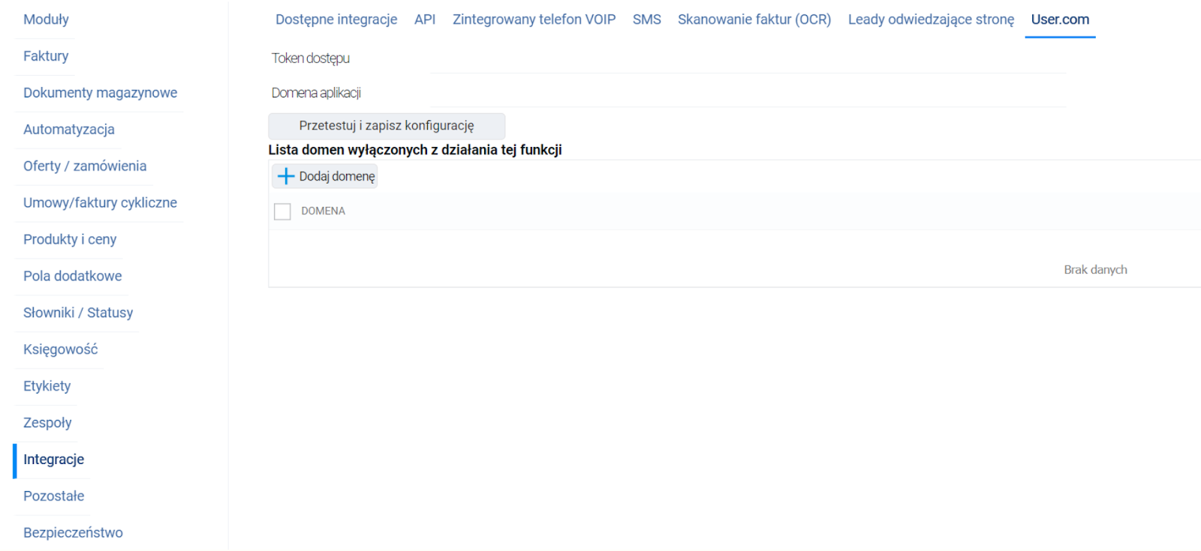Open the Dostępne integracje tab
This screenshot has width=1201, height=551.
(x=336, y=19)
